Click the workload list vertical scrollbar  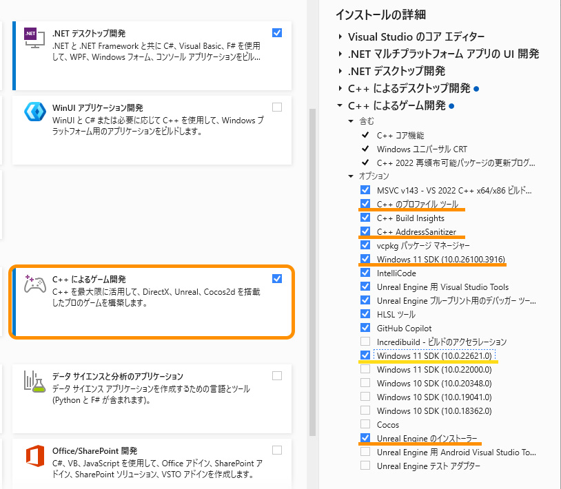pyautogui.click(x=312, y=271)
